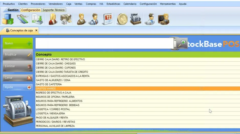Open the technician with headlamp icon
Viewport: 240px width, 134px height.
(x=150, y=19)
